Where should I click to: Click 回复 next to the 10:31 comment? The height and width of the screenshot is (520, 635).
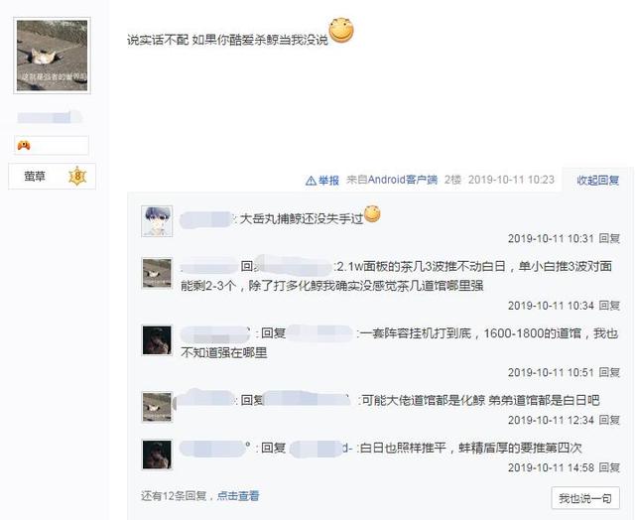(x=609, y=238)
